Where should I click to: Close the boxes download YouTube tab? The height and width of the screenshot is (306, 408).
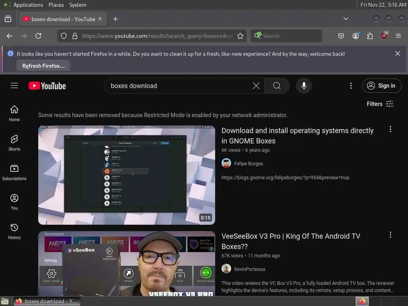pyautogui.click(x=100, y=19)
